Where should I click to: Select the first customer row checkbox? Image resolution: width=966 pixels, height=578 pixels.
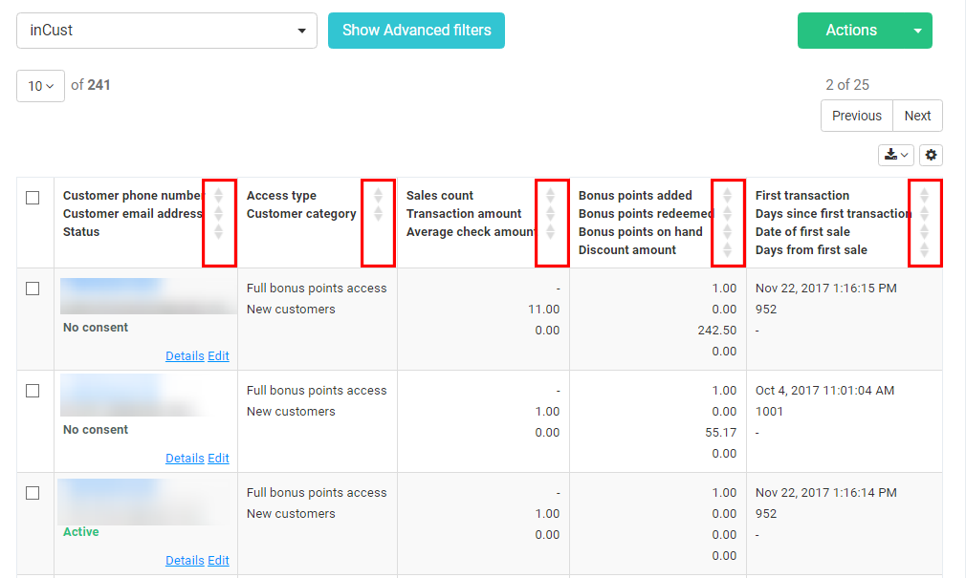pyautogui.click(x=33, y=289)
